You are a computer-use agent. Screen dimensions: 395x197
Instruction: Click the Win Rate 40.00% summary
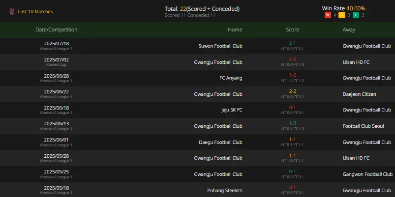344,8
